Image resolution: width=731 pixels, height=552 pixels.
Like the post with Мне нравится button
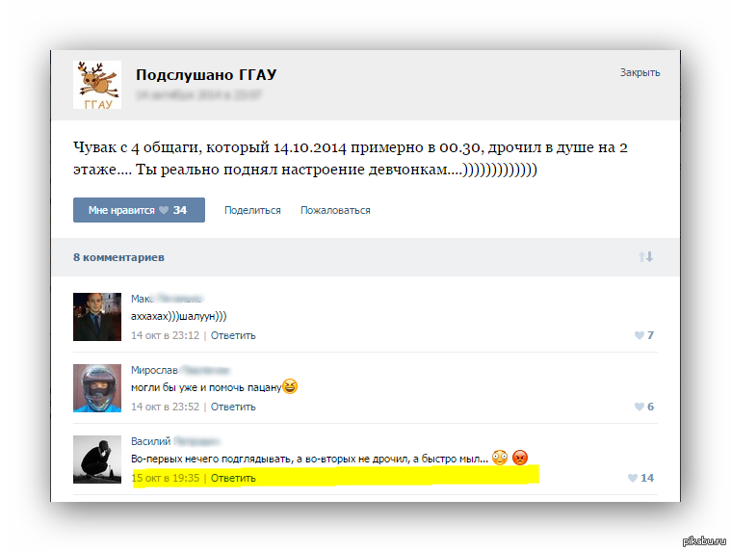(x=139, y=210)
